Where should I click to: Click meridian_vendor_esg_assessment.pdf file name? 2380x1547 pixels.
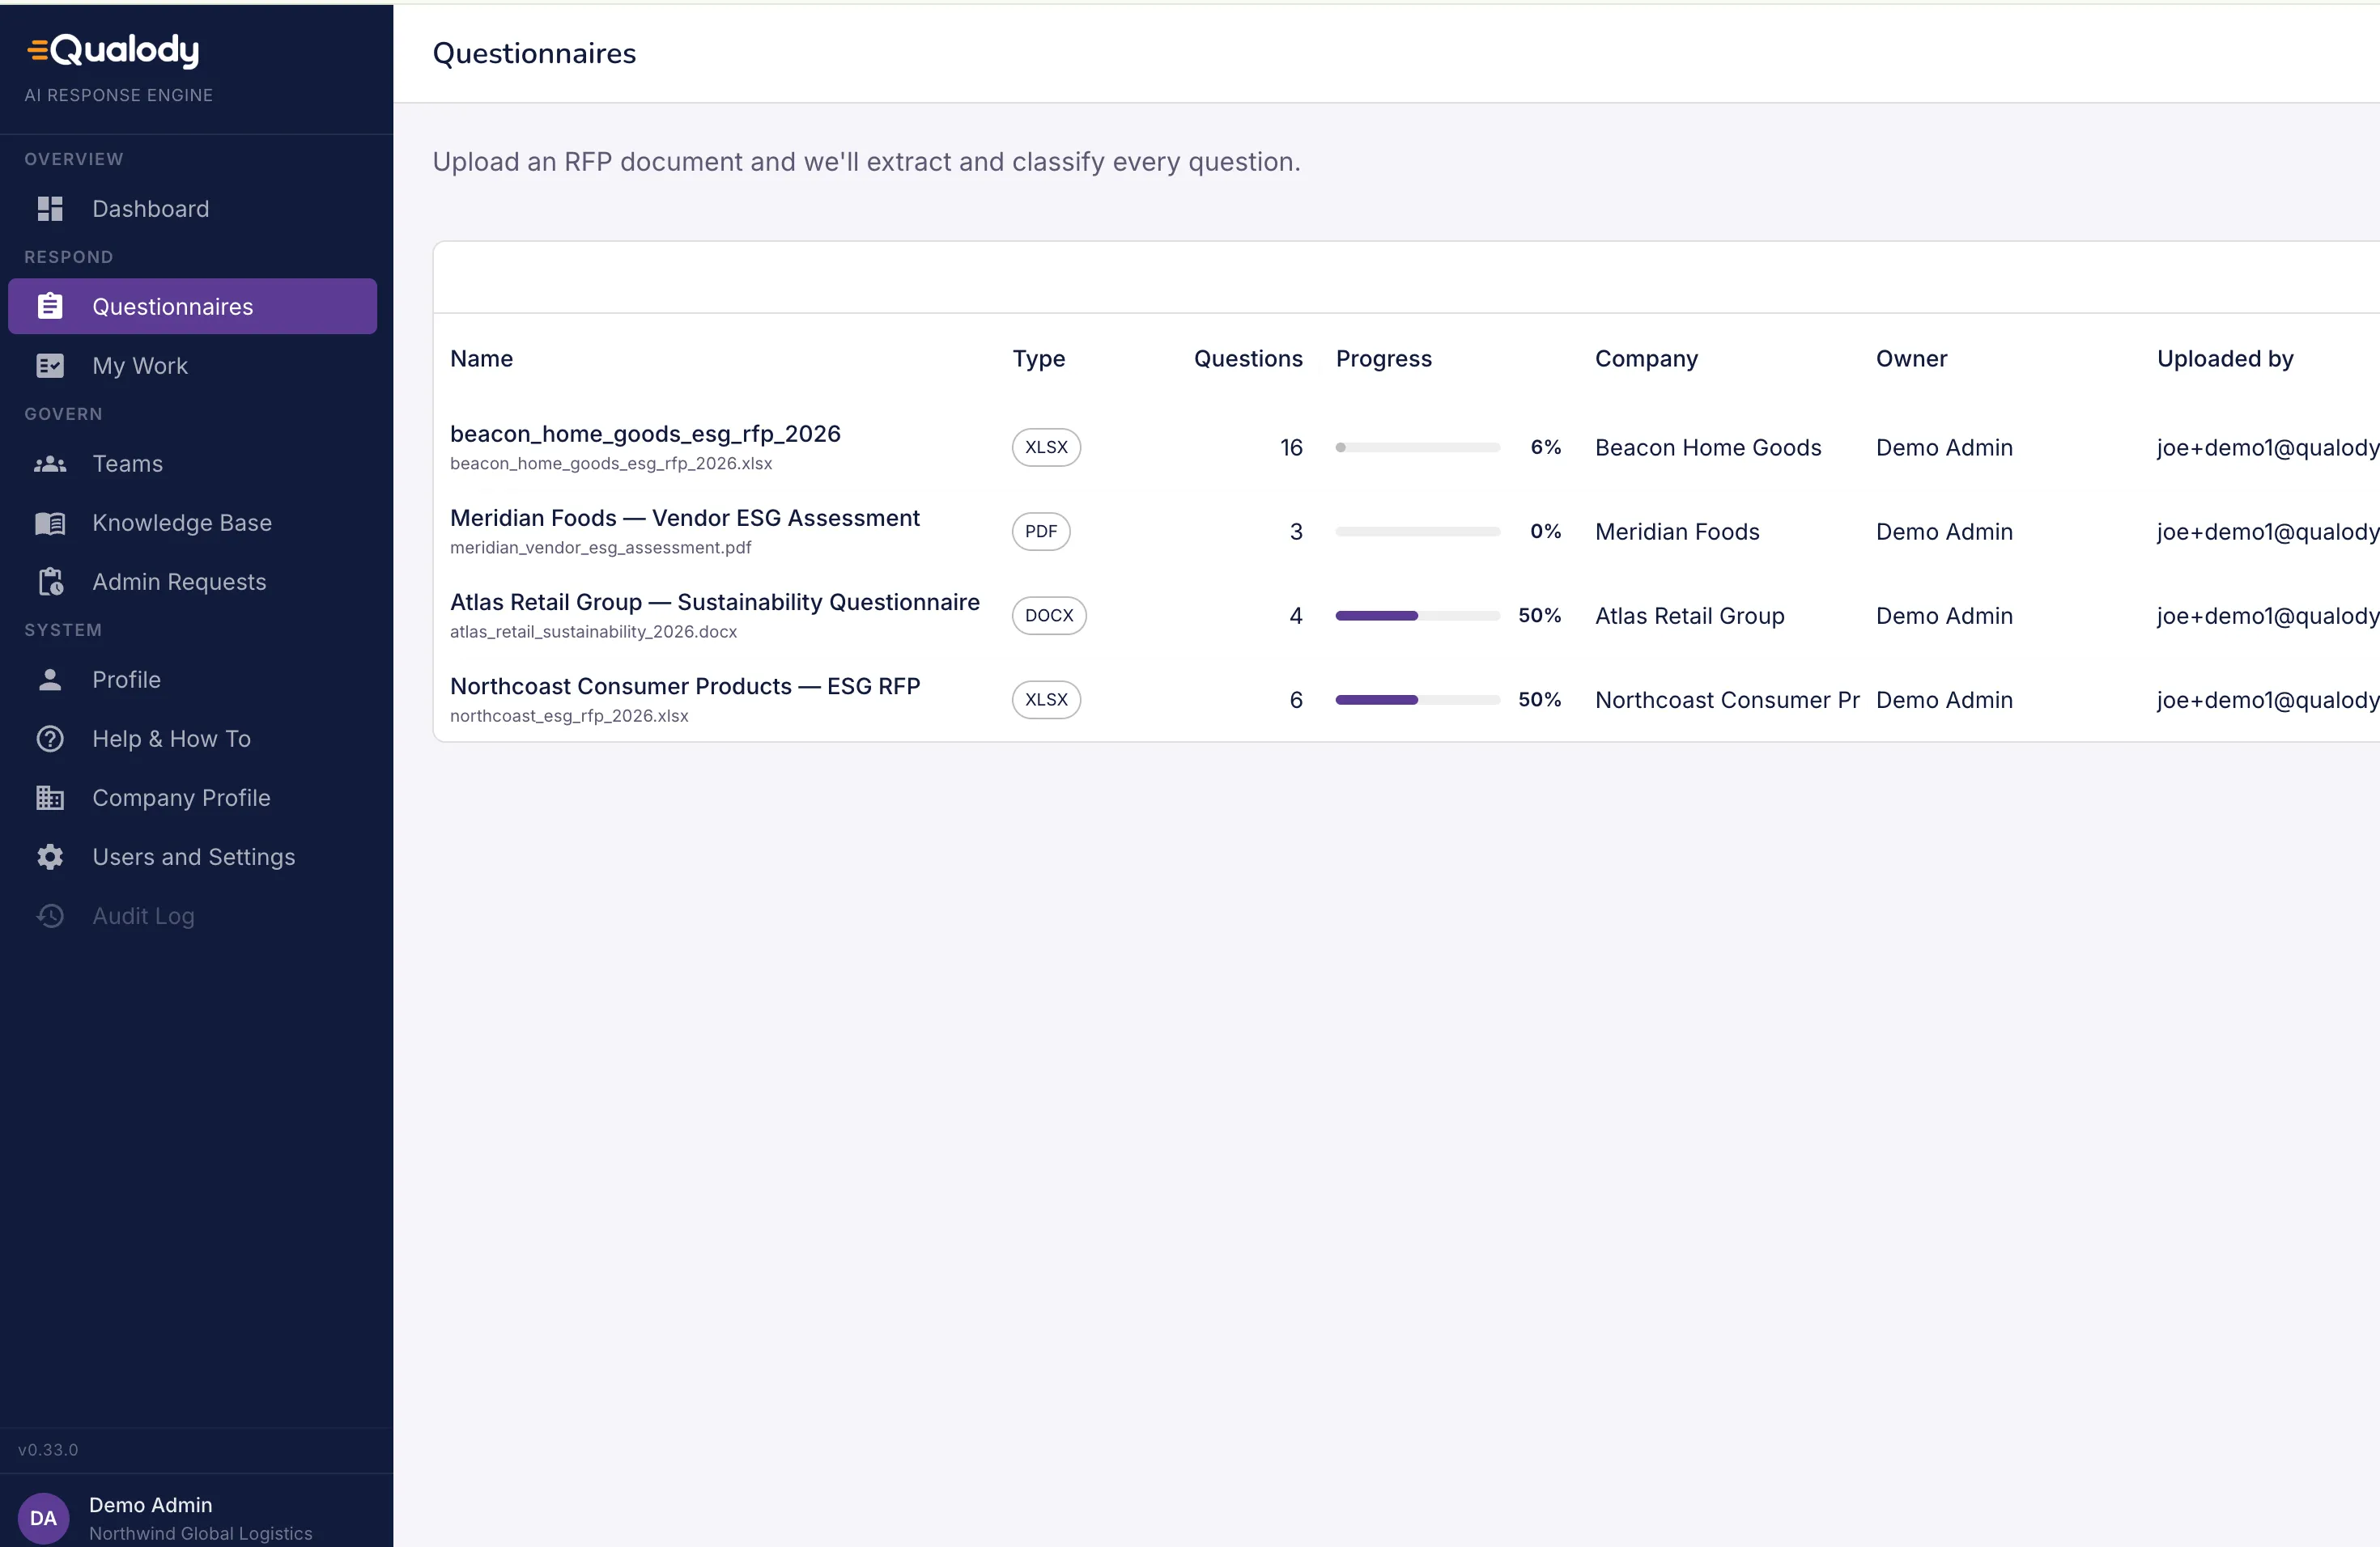[600, 547]
